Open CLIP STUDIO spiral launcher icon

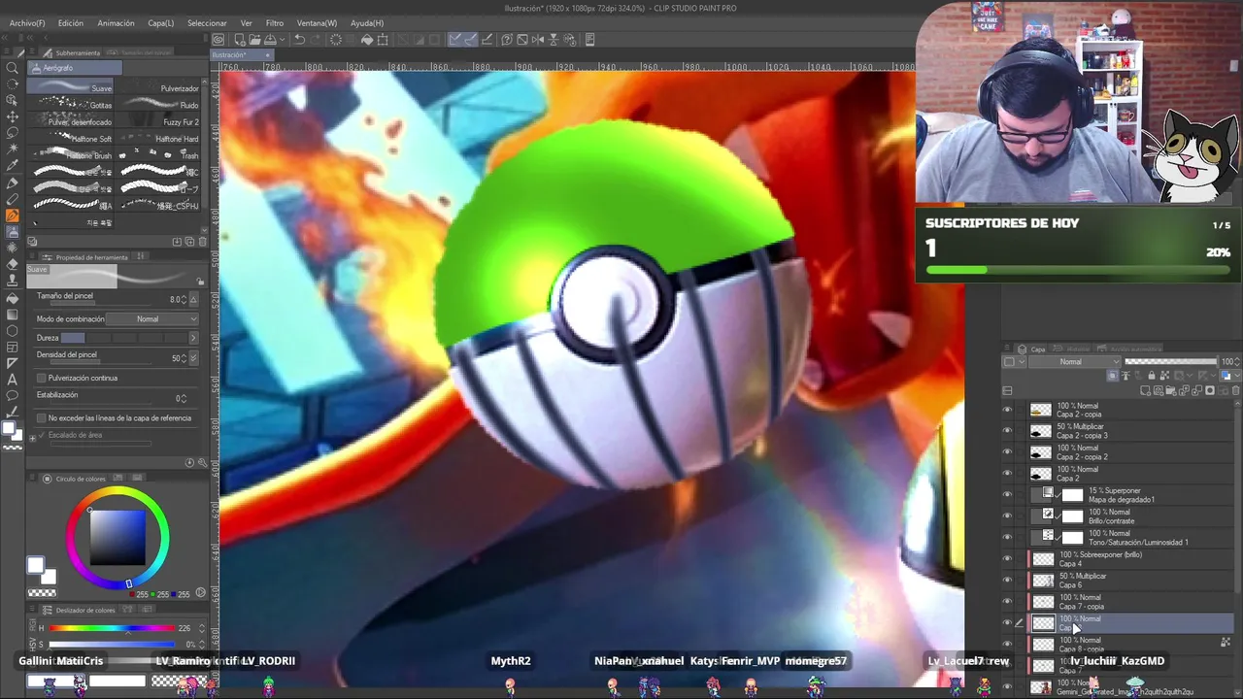coord(218,40)
